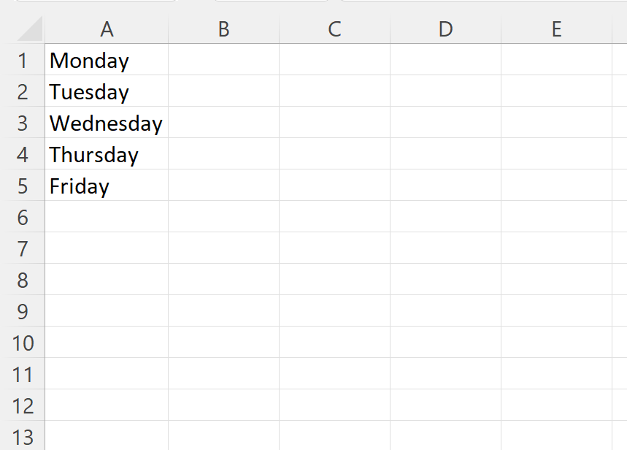Click column header E
The height and width of the screenshot is (450, 627).
pyautogui.click(x=556, y=29)
